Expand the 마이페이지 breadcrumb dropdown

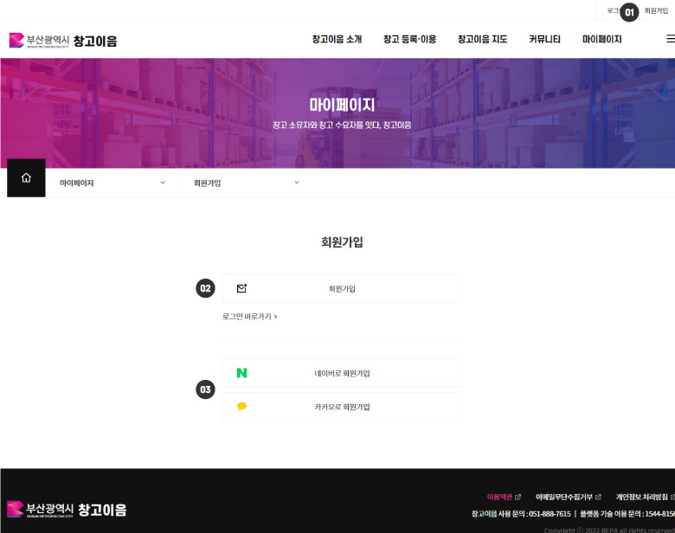[112, 183]
